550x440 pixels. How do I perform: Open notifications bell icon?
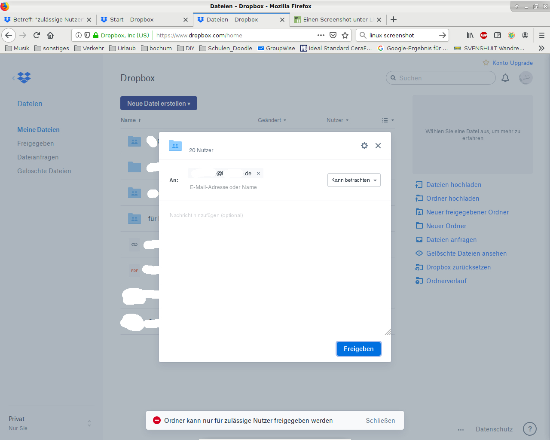tap(505, 78)
